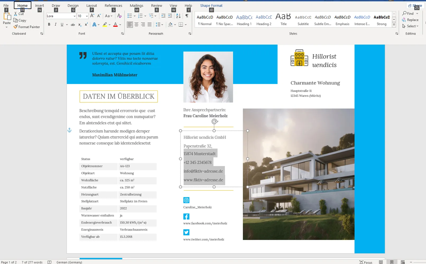Click the Instagram icon in the document
Image resolution: width=426 pixels, height=264 pixels.
186,200
